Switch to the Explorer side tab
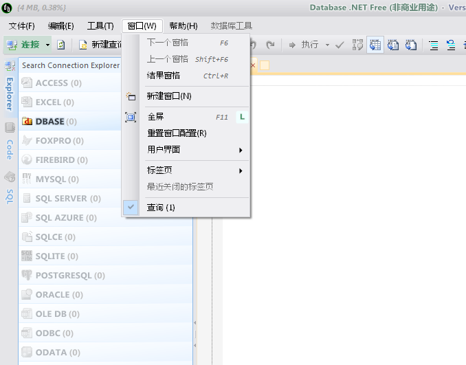The width and height of the screenshot is (466, 365). click(x=10, y=87)
